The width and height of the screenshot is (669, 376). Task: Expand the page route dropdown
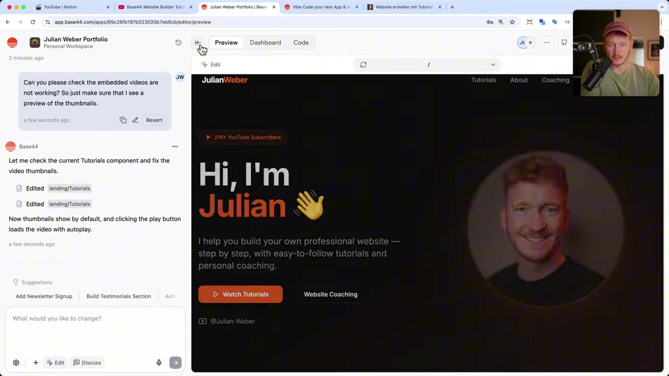[493, 65]
